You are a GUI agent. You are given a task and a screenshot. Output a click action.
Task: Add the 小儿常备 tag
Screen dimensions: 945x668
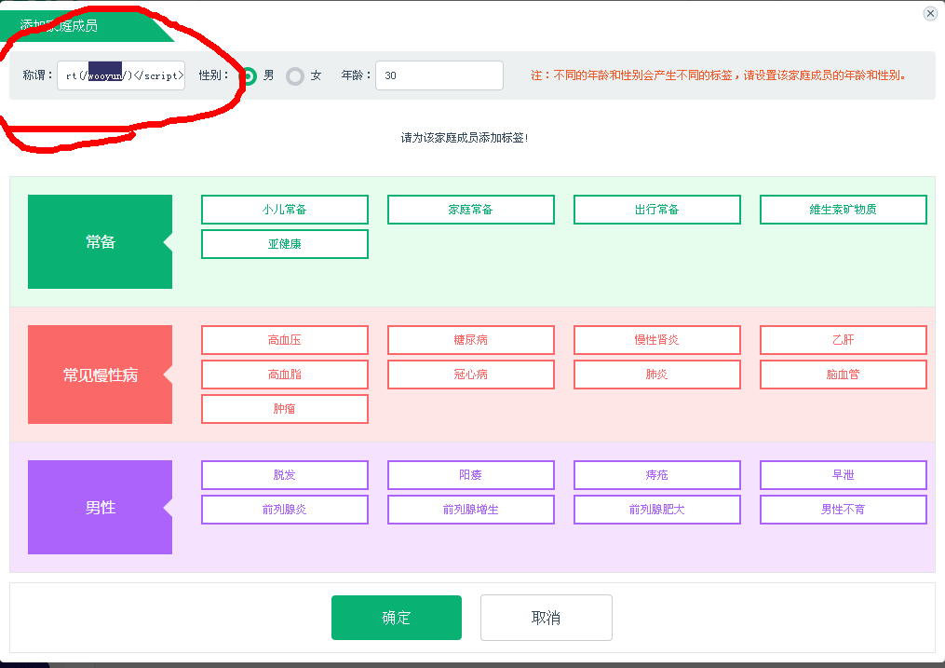[285, 210]
